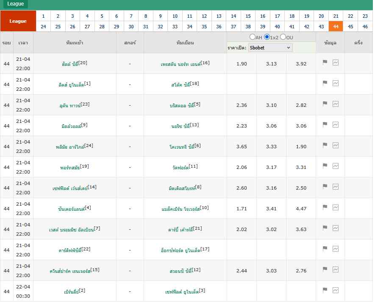Open the chart icon for West Brom match
The width and height of the screenshot is (375, 302).
(336, 228)
